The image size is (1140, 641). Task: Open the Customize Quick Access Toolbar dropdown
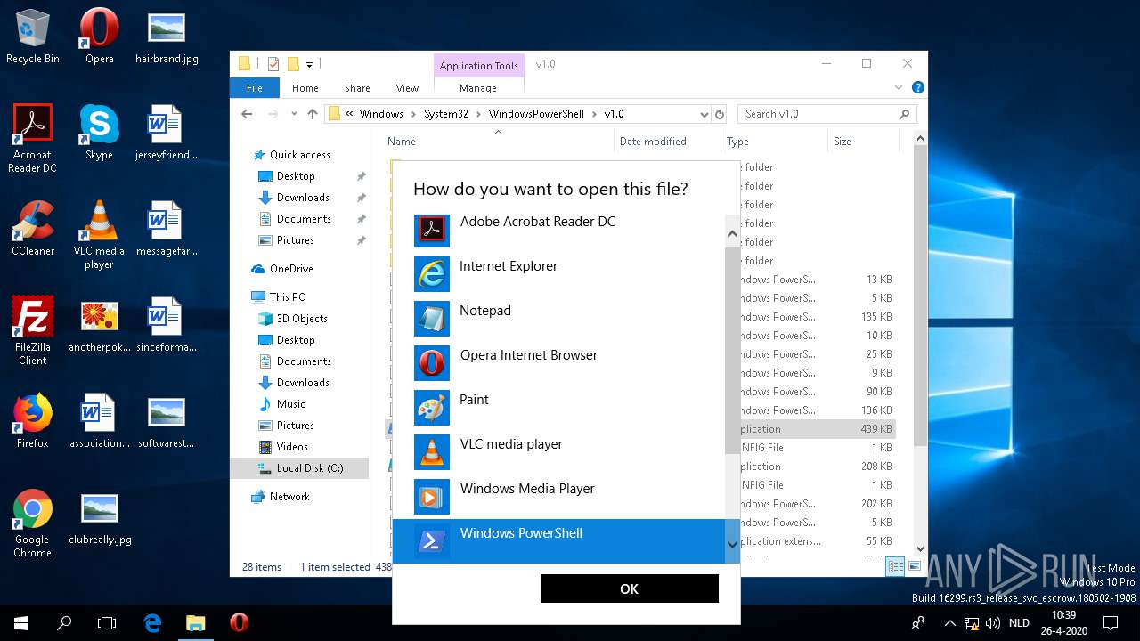(310, 64)
